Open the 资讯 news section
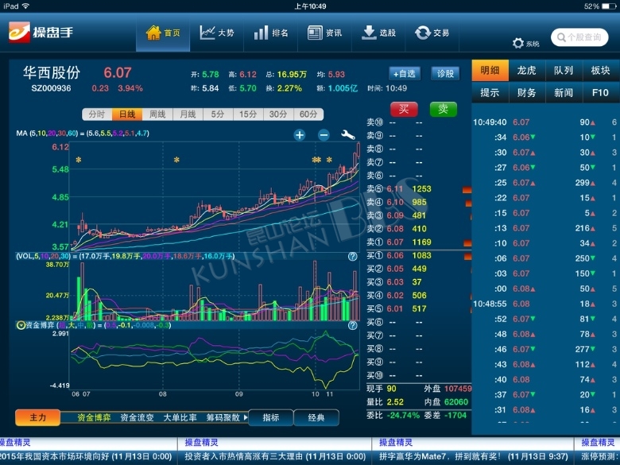This screenshot has height=465, width=620. (324, 33)
